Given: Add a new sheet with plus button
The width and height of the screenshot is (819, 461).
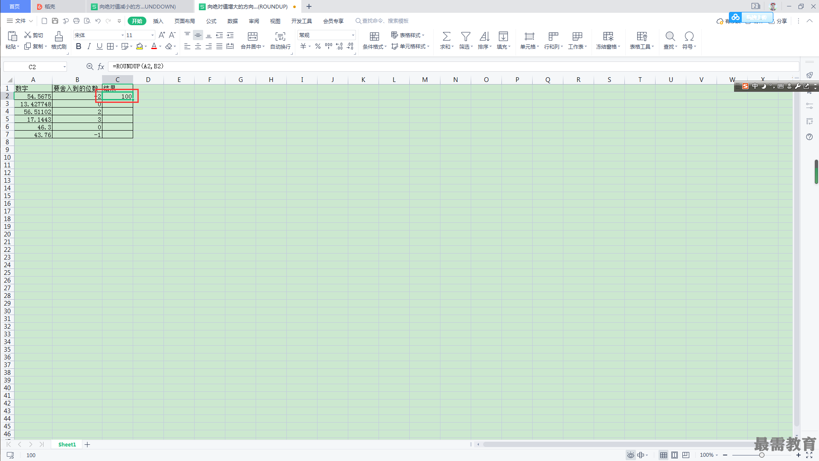Looking at the screenshot, I should click(87, 444).
